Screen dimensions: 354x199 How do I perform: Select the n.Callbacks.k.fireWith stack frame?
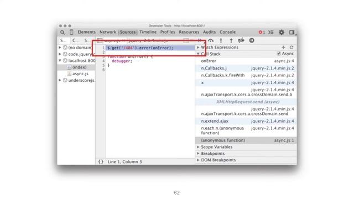[246, 75]
